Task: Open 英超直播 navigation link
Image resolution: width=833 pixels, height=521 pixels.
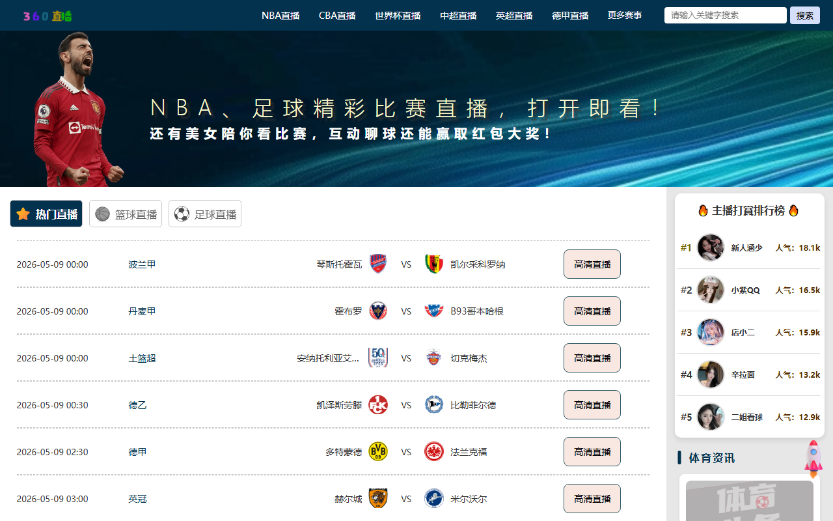Action: click(514, 16)
